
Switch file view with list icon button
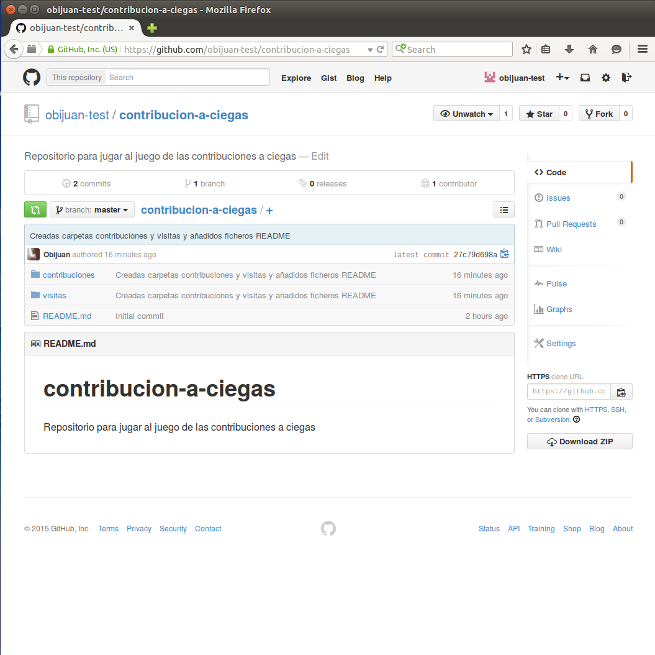click(x=504, y=210)
